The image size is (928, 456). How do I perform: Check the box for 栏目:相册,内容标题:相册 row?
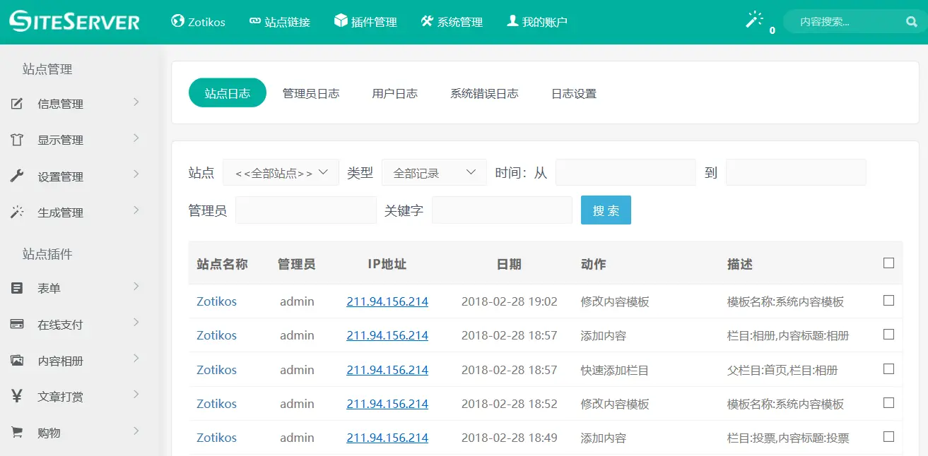[x=888, y=334]
